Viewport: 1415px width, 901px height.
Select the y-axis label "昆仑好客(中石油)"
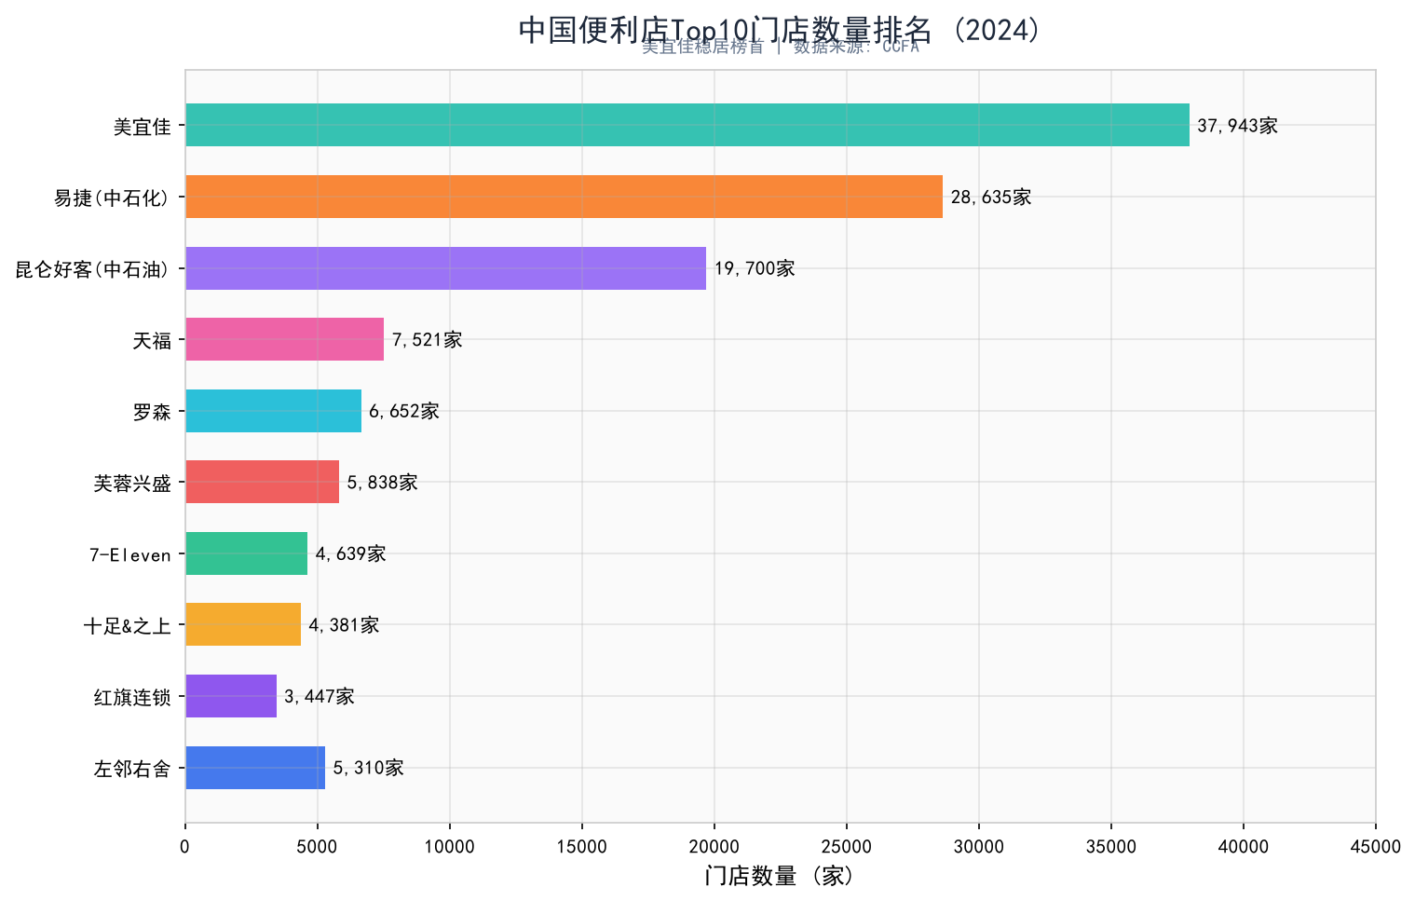click(x=93, y=269)
